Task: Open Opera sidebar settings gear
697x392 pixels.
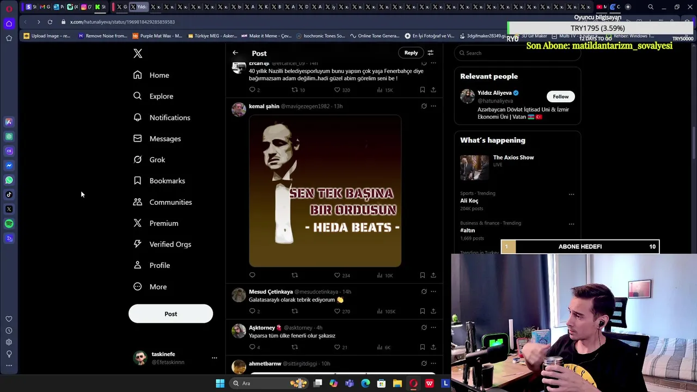Action: pos(9,342)
